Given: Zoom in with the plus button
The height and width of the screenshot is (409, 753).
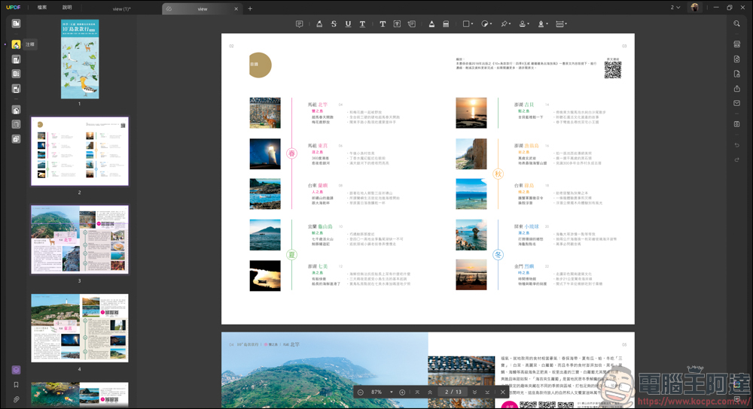Looking at the screenshot, I should (x=402, y=392).
